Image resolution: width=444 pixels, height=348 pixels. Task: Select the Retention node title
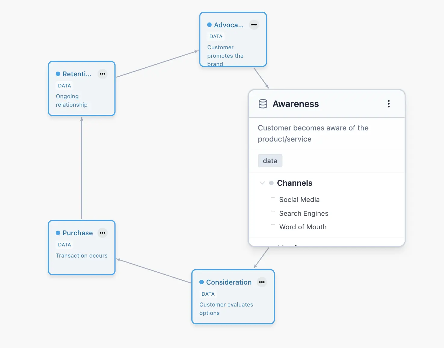tap(77, 74)
